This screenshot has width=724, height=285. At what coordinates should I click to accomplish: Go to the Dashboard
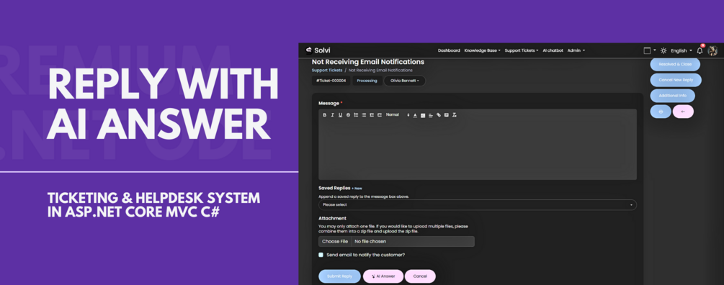pos(449,50)
